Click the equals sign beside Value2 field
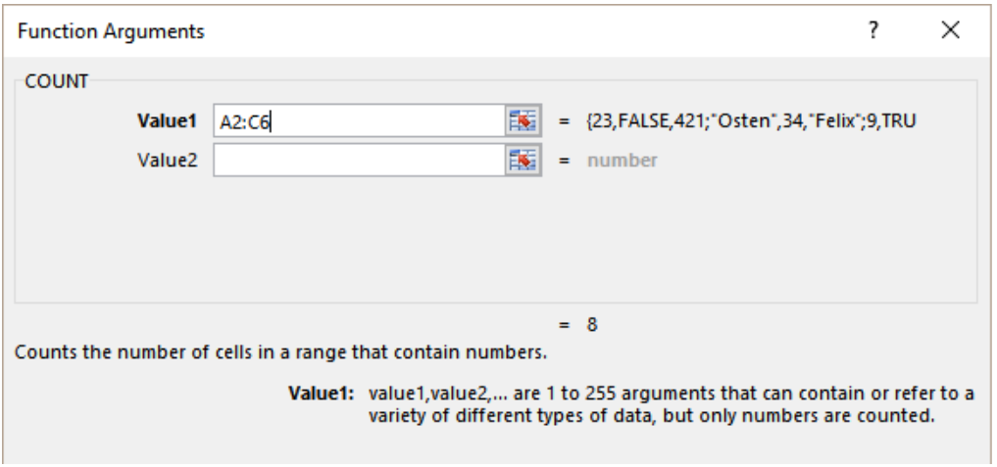Screen dimensions: 997x467 coord(564,161)
